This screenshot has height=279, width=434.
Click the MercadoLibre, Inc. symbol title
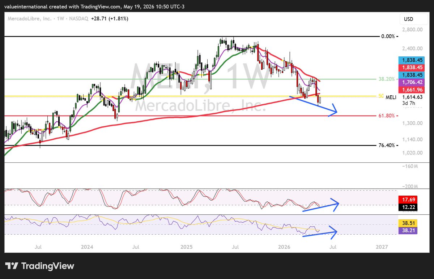click(30, 18)
